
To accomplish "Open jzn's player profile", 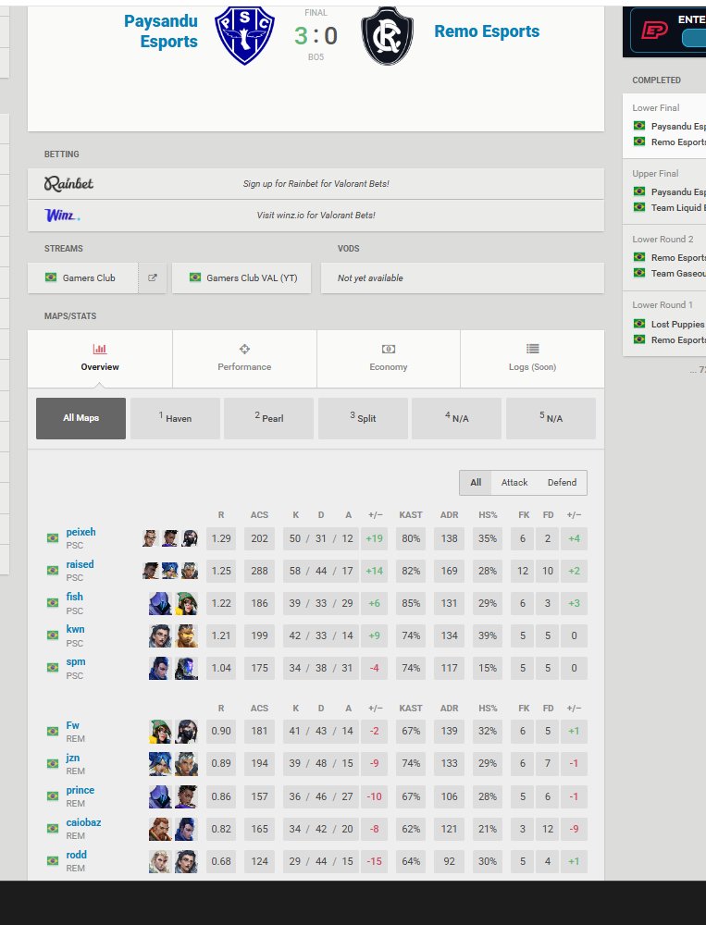I will coord(72,758).
